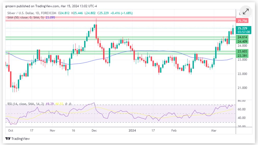Image resolution: width=258 pixels, height=145 pixels.
Task: Click the Dec label on the date axis
Action: 94,130
